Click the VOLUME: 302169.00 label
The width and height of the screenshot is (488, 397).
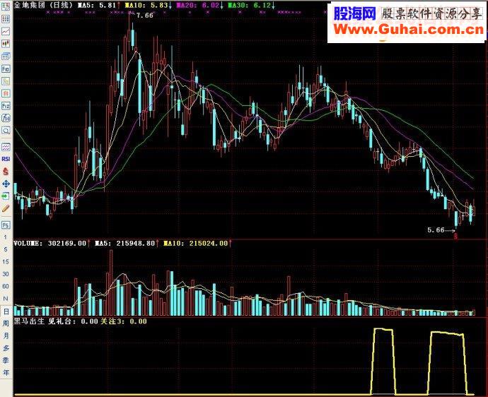pyautogui.click(x=50, y=244)
